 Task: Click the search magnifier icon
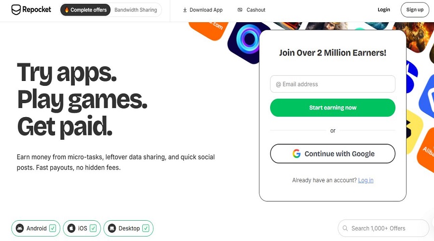[x=345, y=228]
